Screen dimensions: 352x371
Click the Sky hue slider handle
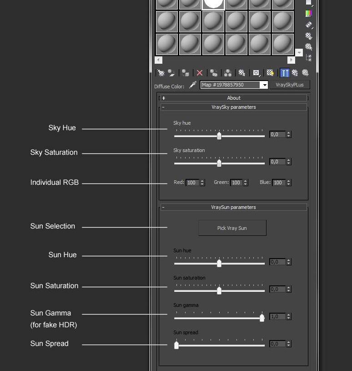219,136
